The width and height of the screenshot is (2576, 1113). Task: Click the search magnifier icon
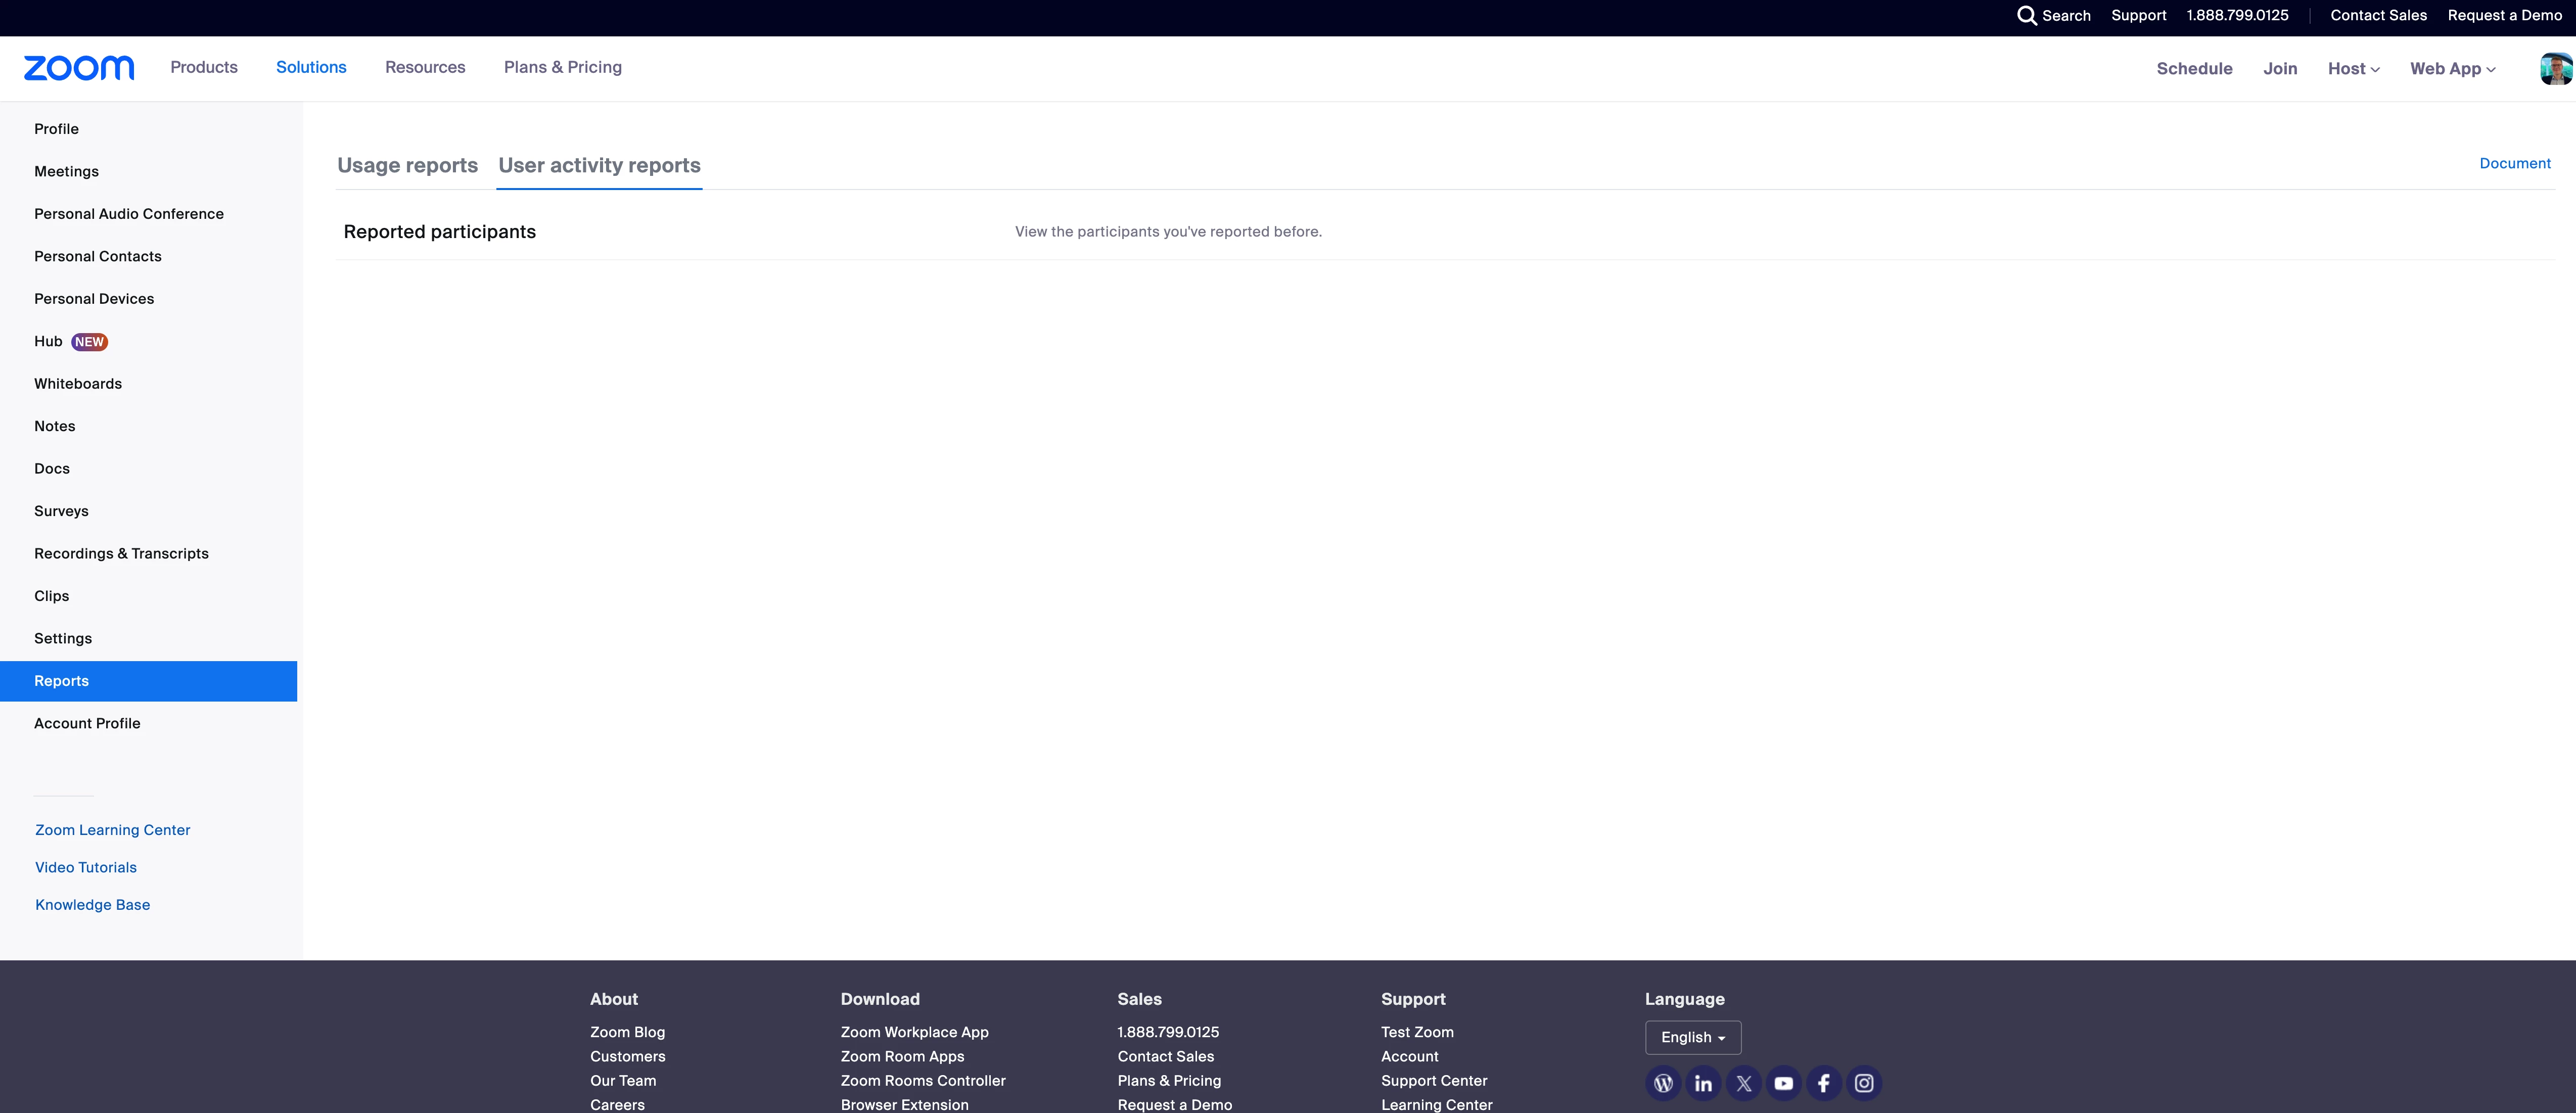point(2026,16)
